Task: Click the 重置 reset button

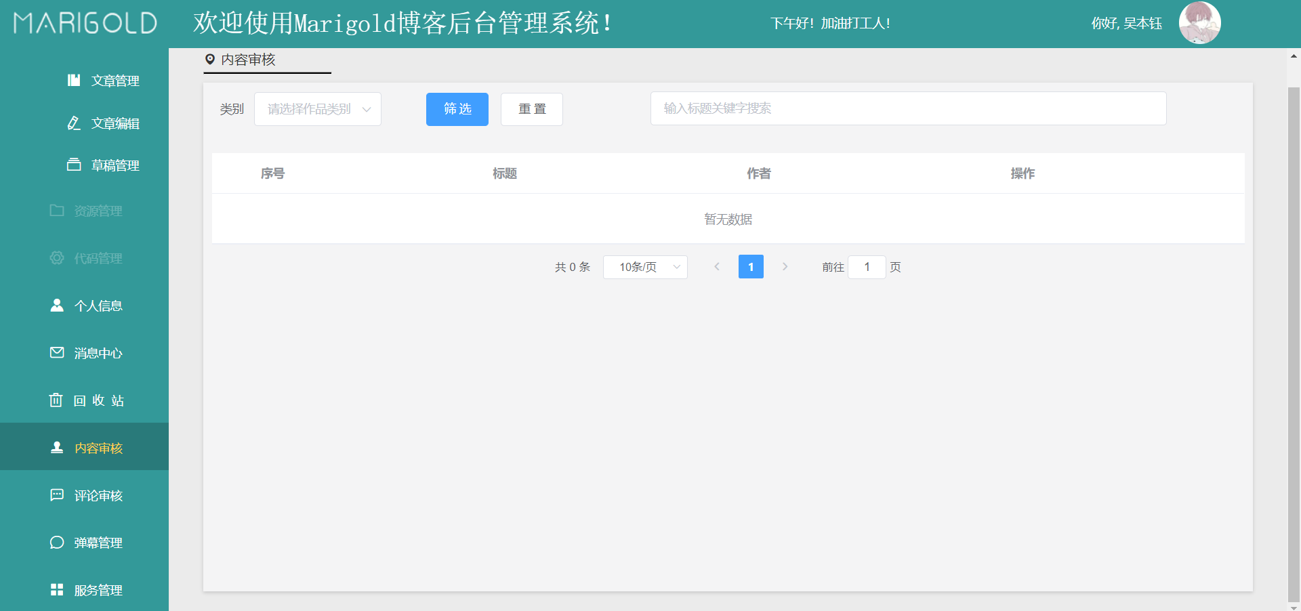Action: click(x=531, y=109)
